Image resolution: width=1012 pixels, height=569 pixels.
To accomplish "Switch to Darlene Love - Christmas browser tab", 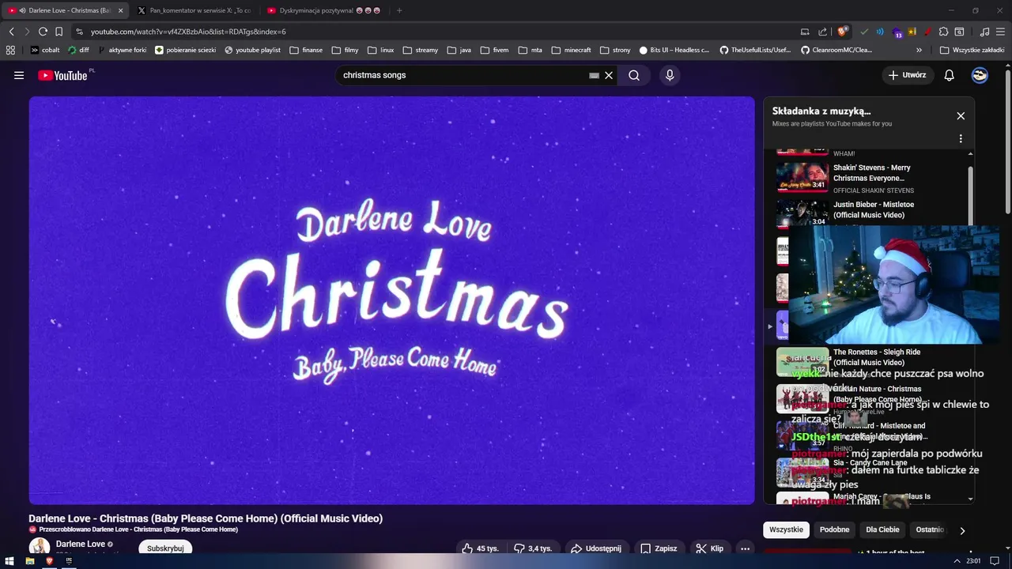I will 63,10.
